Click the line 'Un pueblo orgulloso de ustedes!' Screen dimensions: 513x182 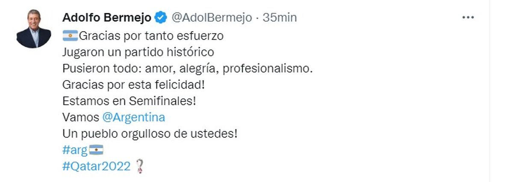(150, 133)
